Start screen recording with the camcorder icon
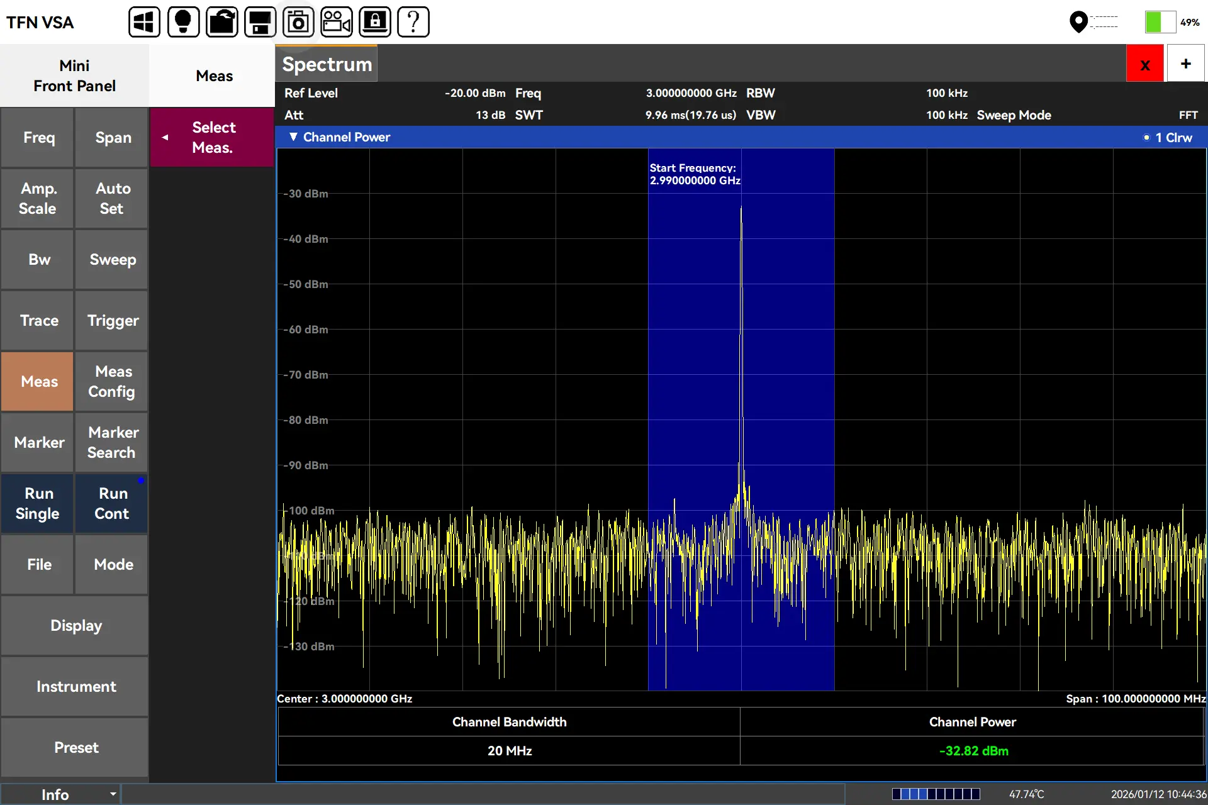The image size is (1208, 805). click(337, 22)
